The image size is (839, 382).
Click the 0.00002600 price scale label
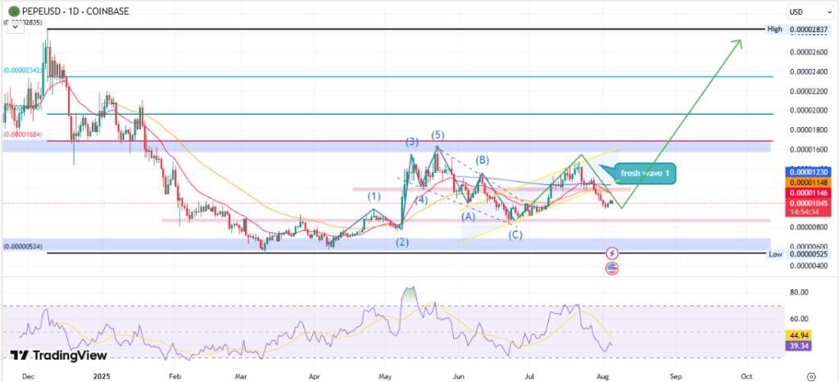809,52
